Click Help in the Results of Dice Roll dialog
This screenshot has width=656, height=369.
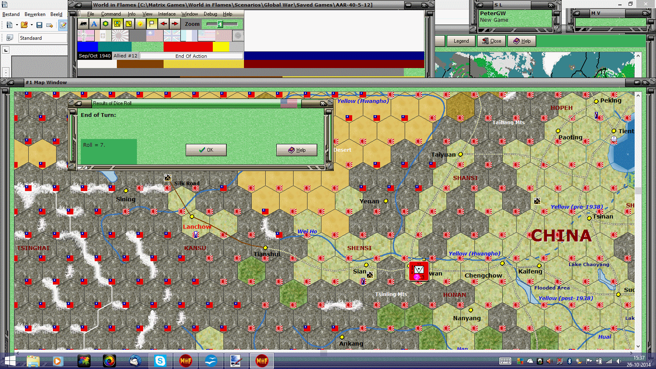tap(297, 150)
